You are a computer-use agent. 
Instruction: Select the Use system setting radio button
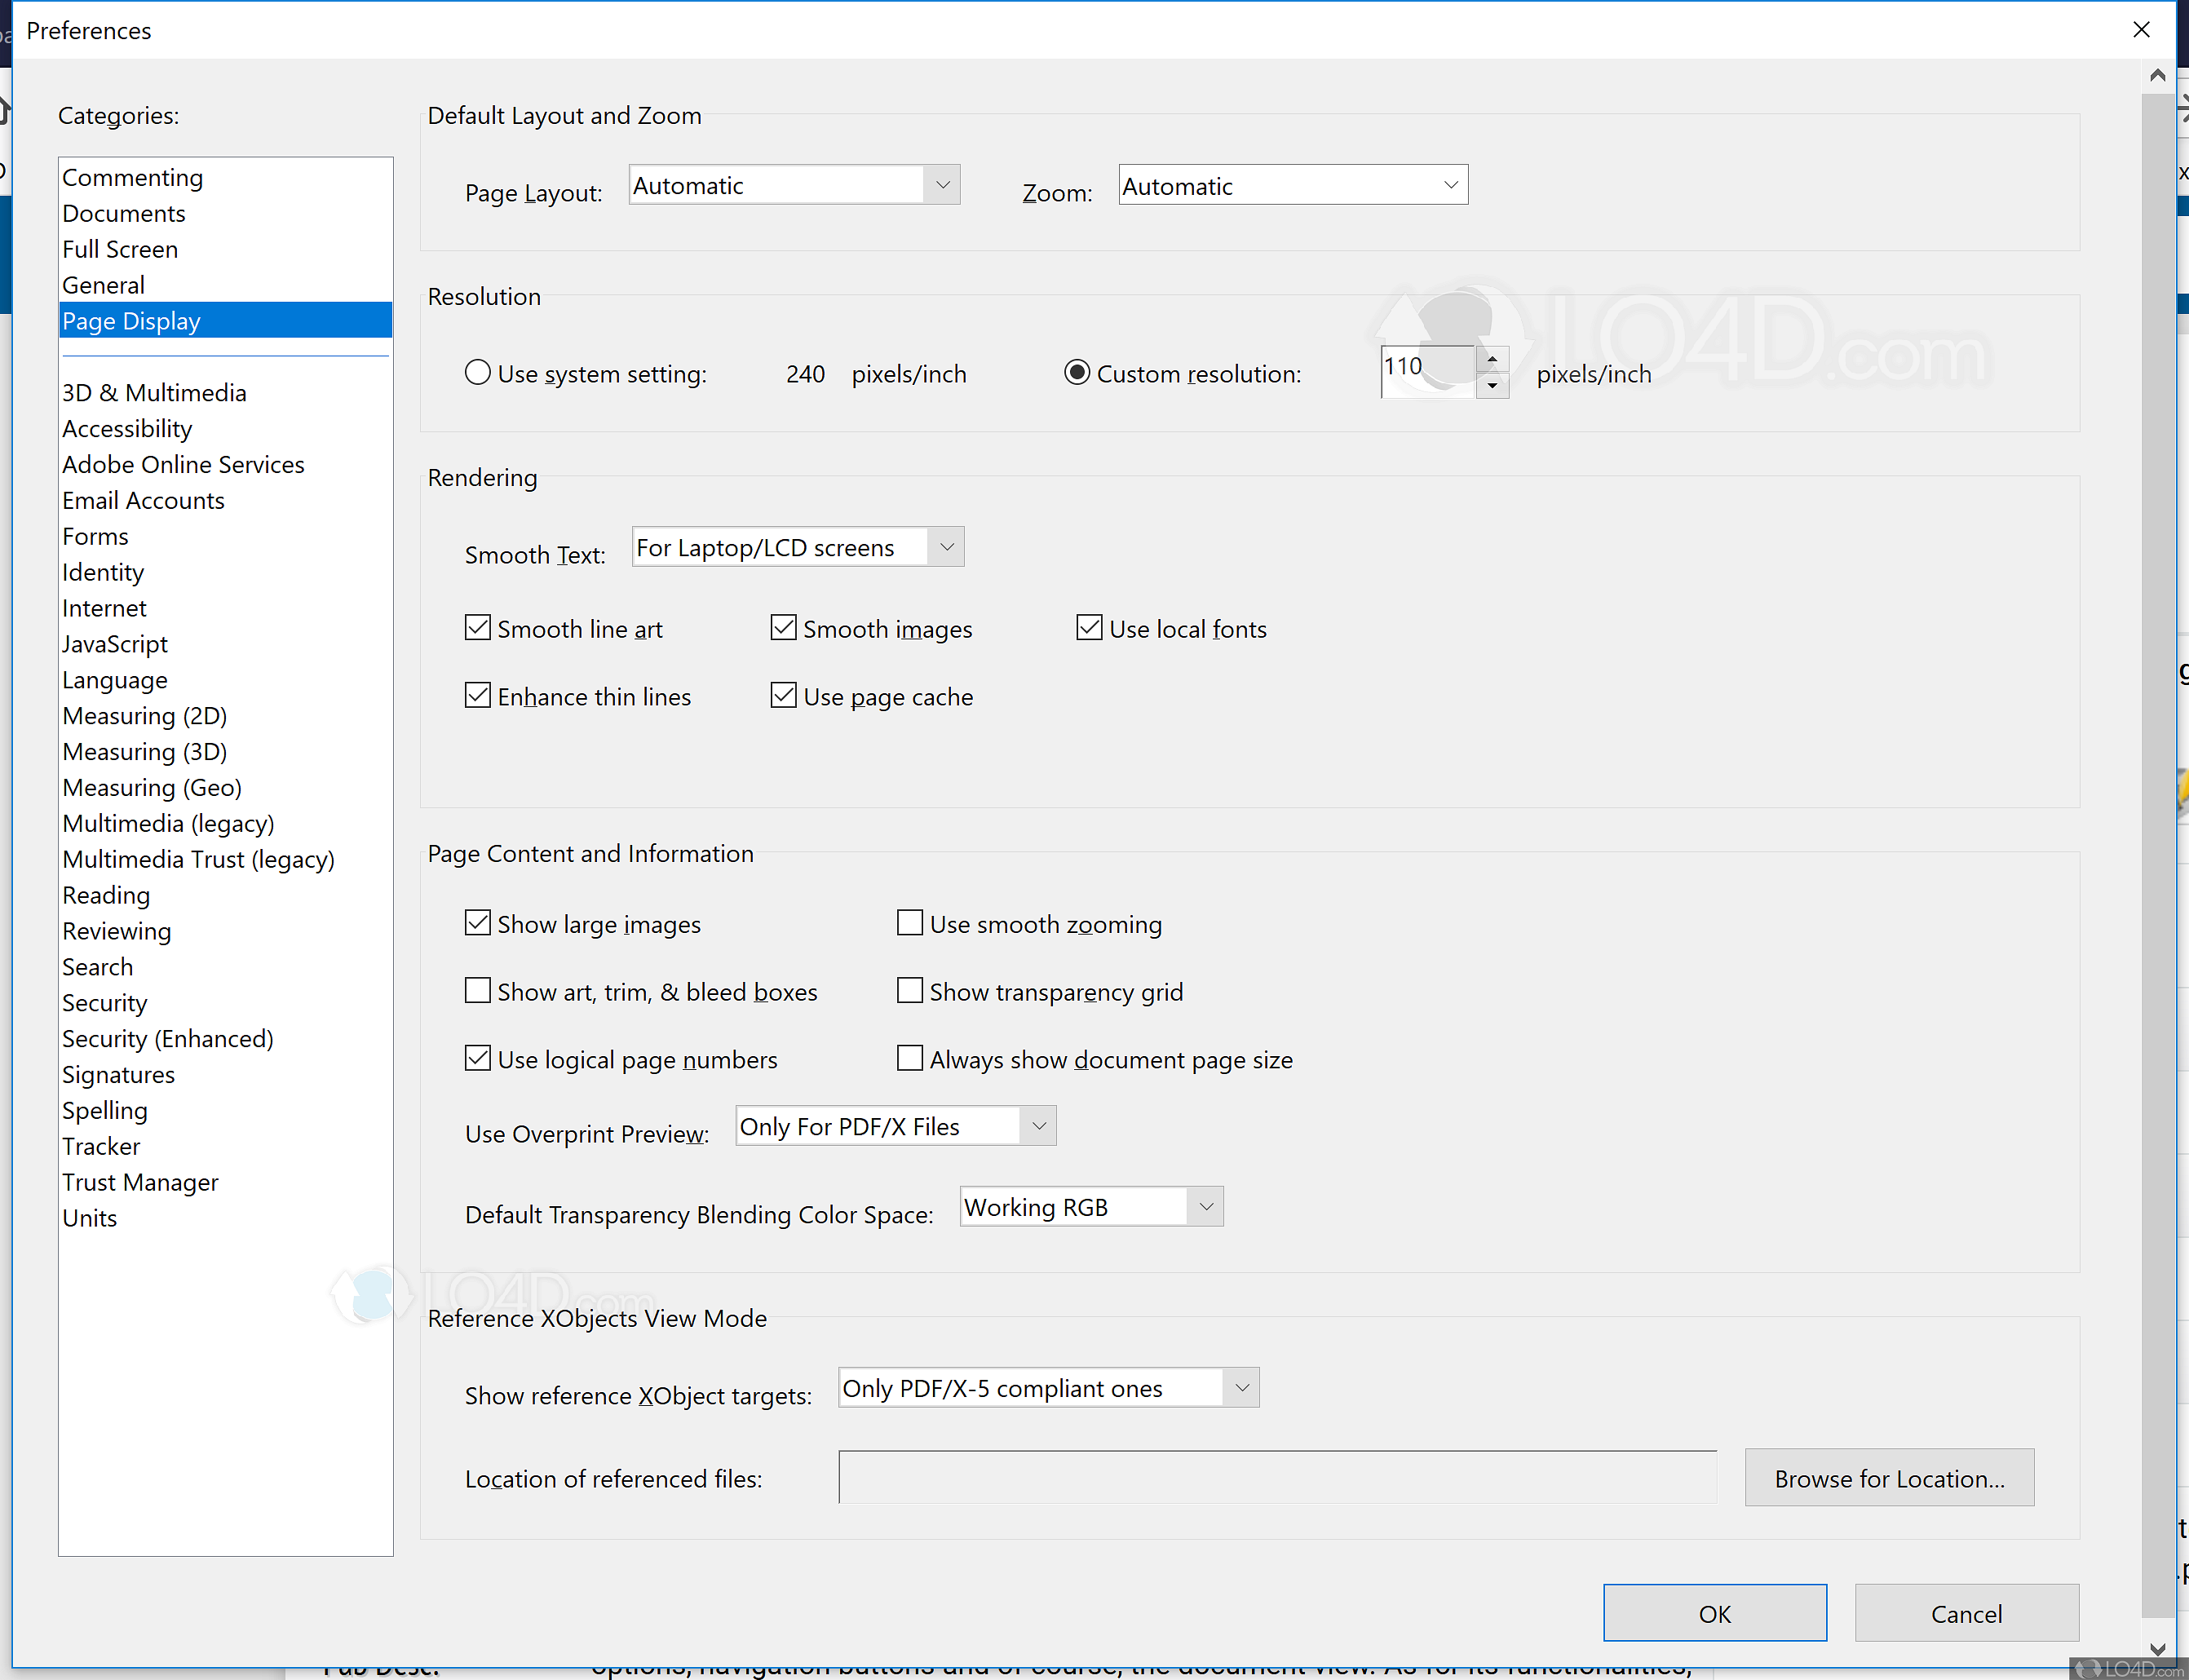478,372
